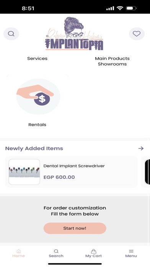This screenshot has width=150, height=267.
Task: Tap the battery indicator in status bar
Action: (x=131, y=8)
